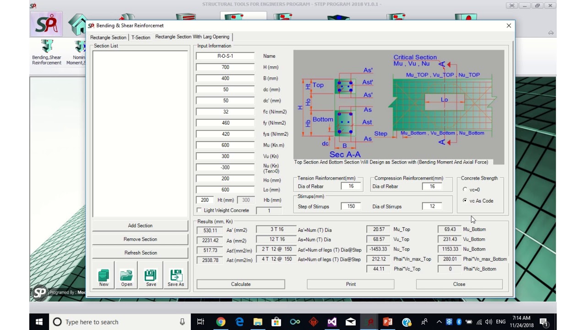Click the Nu (Kn) input field
This screenshot has width=586, height=330.
pos(225,167)
